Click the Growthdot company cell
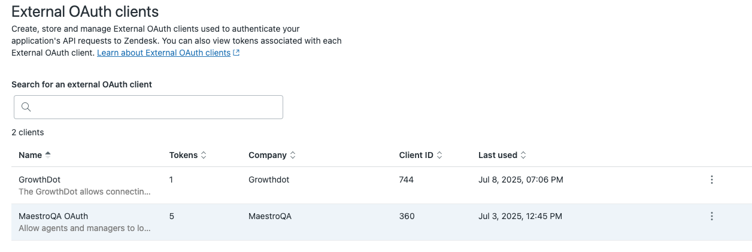 269,180
